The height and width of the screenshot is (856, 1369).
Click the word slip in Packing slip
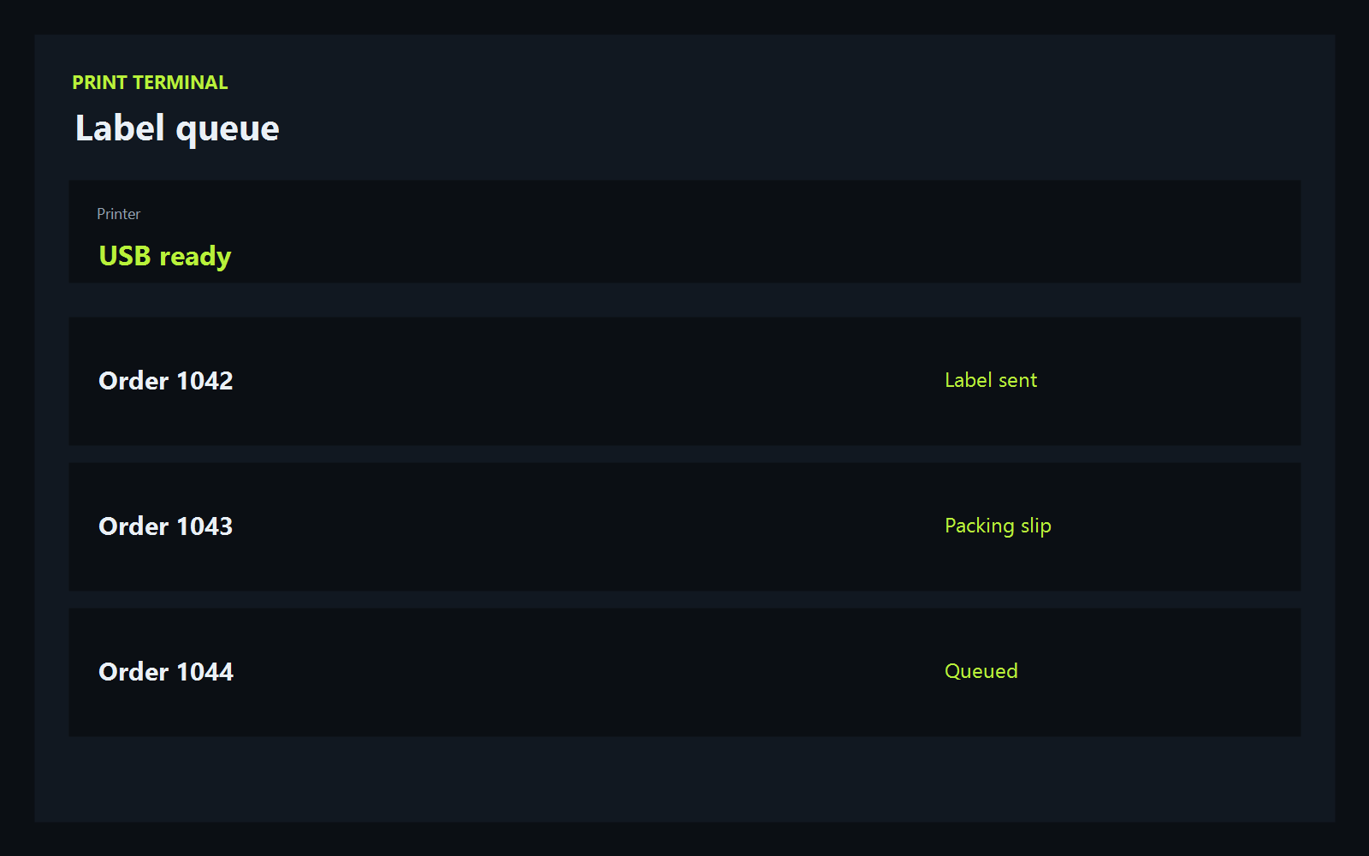tap(1036, 526)
